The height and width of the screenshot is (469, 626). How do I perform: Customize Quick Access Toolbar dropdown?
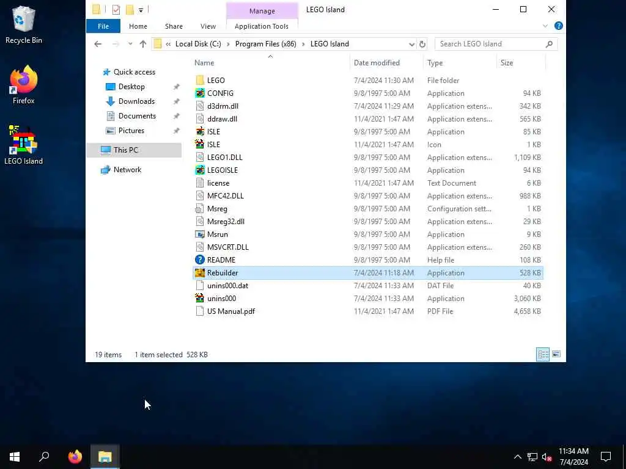tap(141, 10)
